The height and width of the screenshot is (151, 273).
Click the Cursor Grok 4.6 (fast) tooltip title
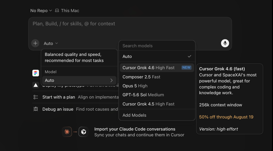point(222,69)
